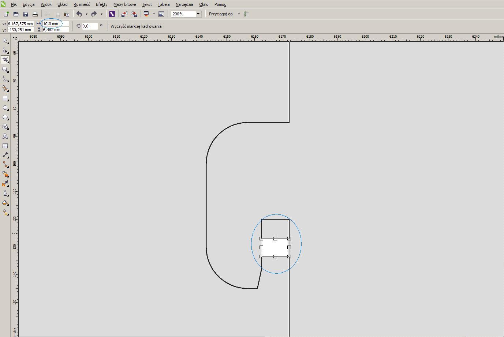Screen dimensions: 504x337
Task: Select the Basic shapes tool
Action: pyautogui.click(x=5, y=127)
